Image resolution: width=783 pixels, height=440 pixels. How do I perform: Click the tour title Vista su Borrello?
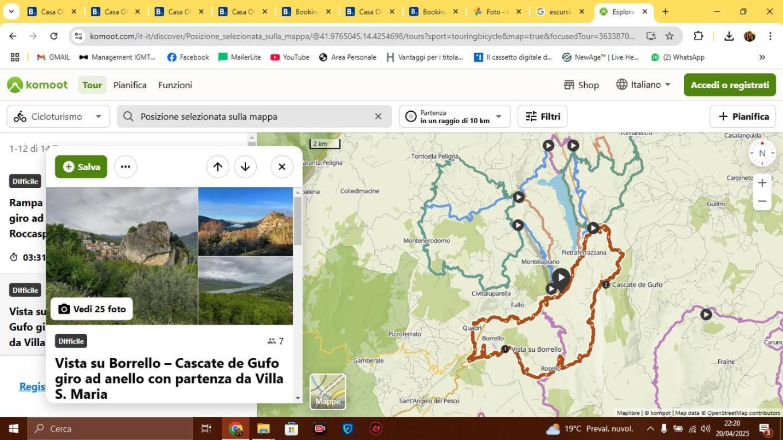pyautogui.click(x=169, y=378)
